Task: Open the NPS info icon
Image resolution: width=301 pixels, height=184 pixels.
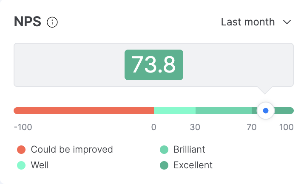Action: click(52, 22)
